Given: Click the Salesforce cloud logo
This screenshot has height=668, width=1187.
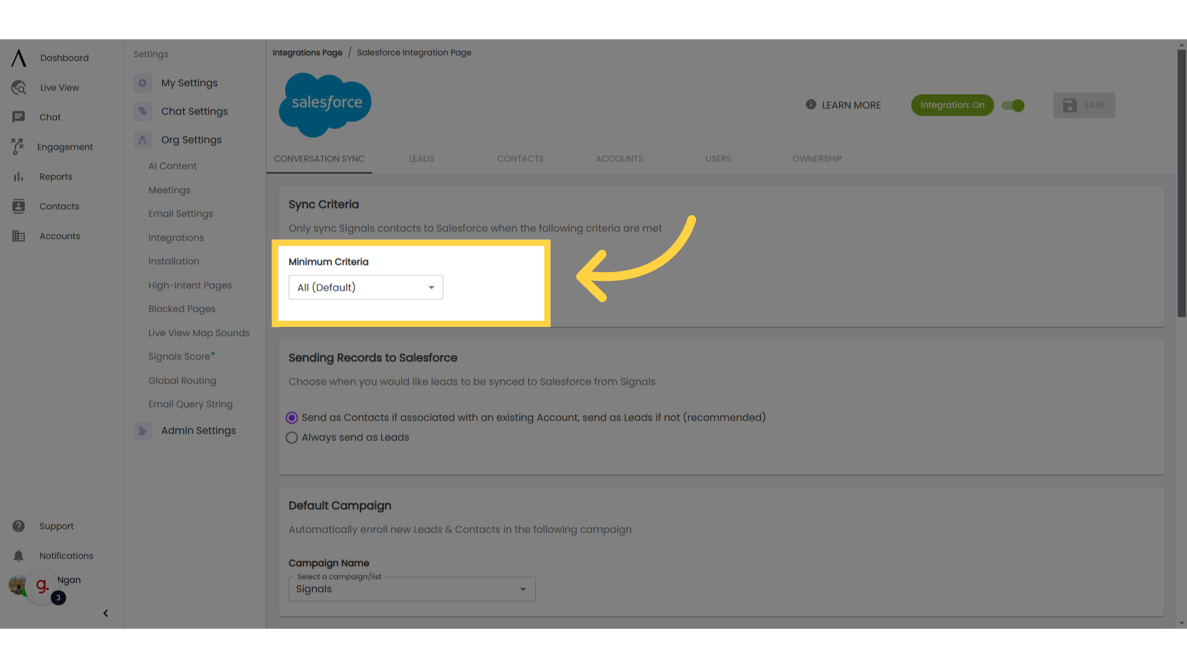Looking at the screenshot, I should coord(325,105).
